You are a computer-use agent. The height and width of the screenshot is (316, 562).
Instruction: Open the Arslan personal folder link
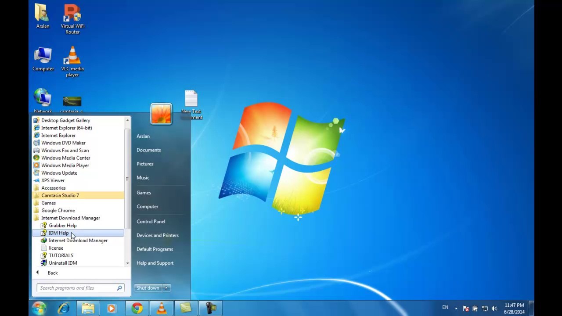tap(143, 136)
